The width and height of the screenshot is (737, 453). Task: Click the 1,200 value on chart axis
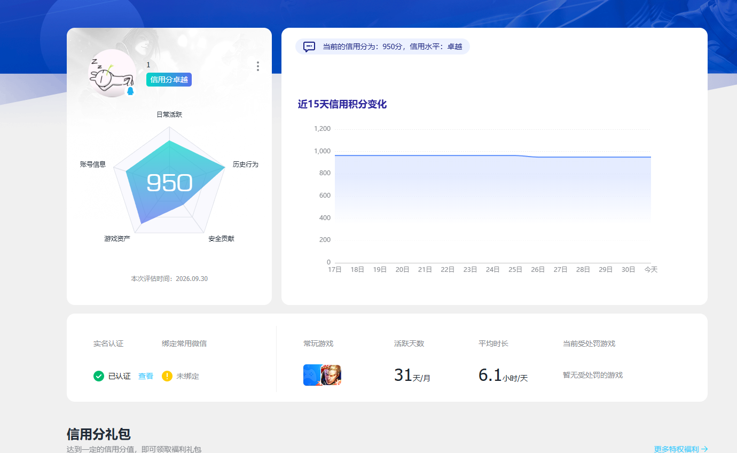click(x=322, y=129)
